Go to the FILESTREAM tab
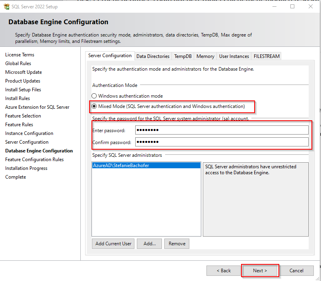The image size is (321, 281). (x=267, y=56)
